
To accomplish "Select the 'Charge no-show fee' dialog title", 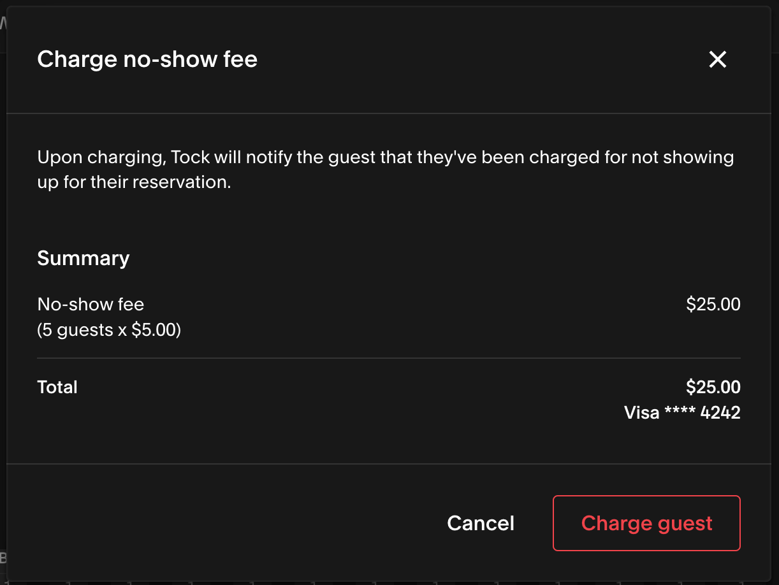I will click(147, 59).
